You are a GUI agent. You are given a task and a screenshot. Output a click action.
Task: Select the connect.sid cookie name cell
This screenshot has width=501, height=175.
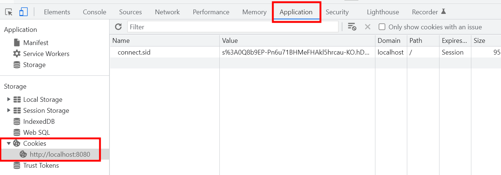(x=164, y=52)
